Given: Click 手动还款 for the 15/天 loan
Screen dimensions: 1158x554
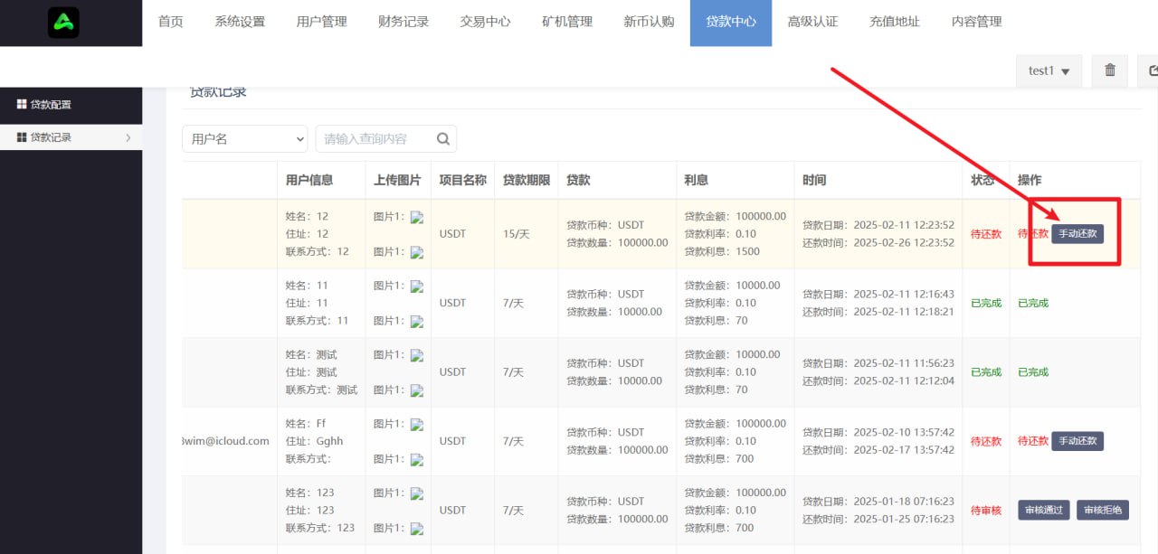Looking at the screenshot, I should tap(1077, 234).
